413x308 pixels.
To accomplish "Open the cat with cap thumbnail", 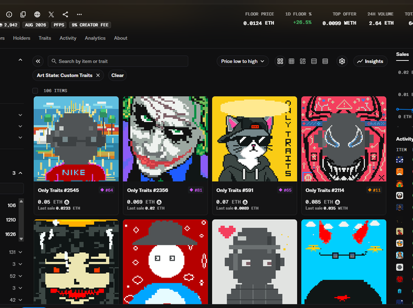I will pyautogui.click(x=254, y=139).
